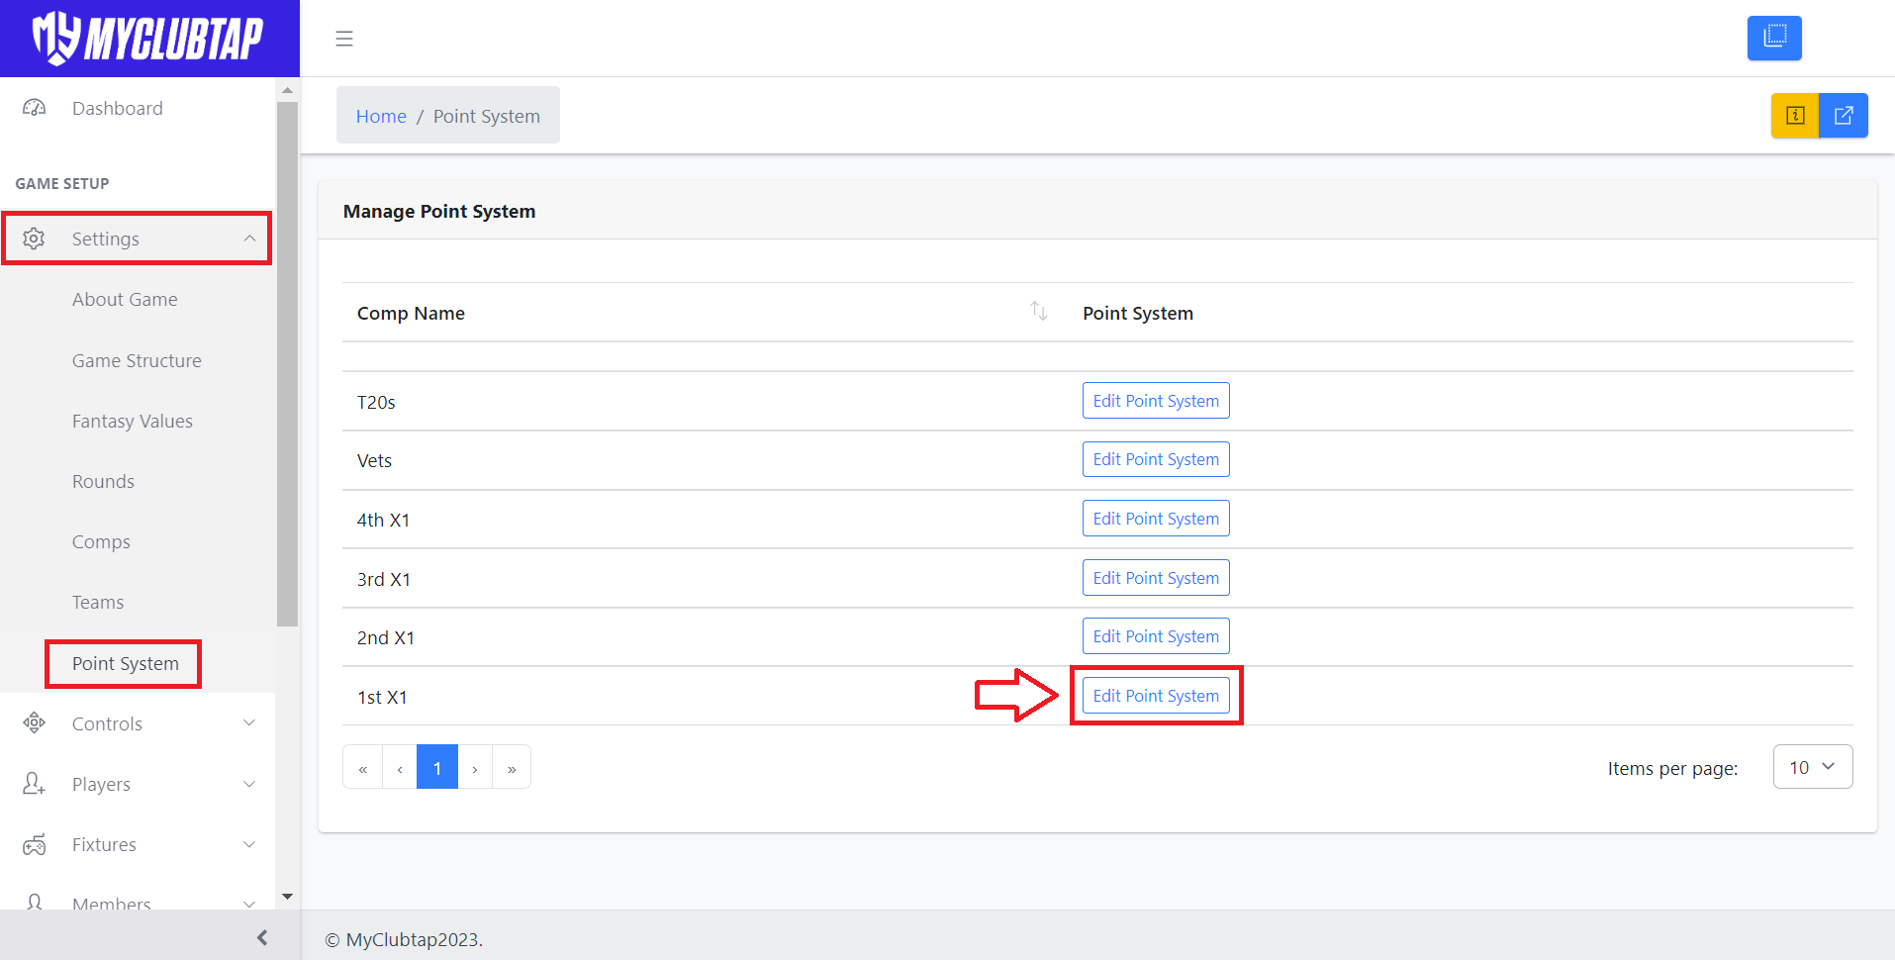1895x960 pixels.
Task: Open Fantasy Values settings page
Action: click(x=133, y=421)
